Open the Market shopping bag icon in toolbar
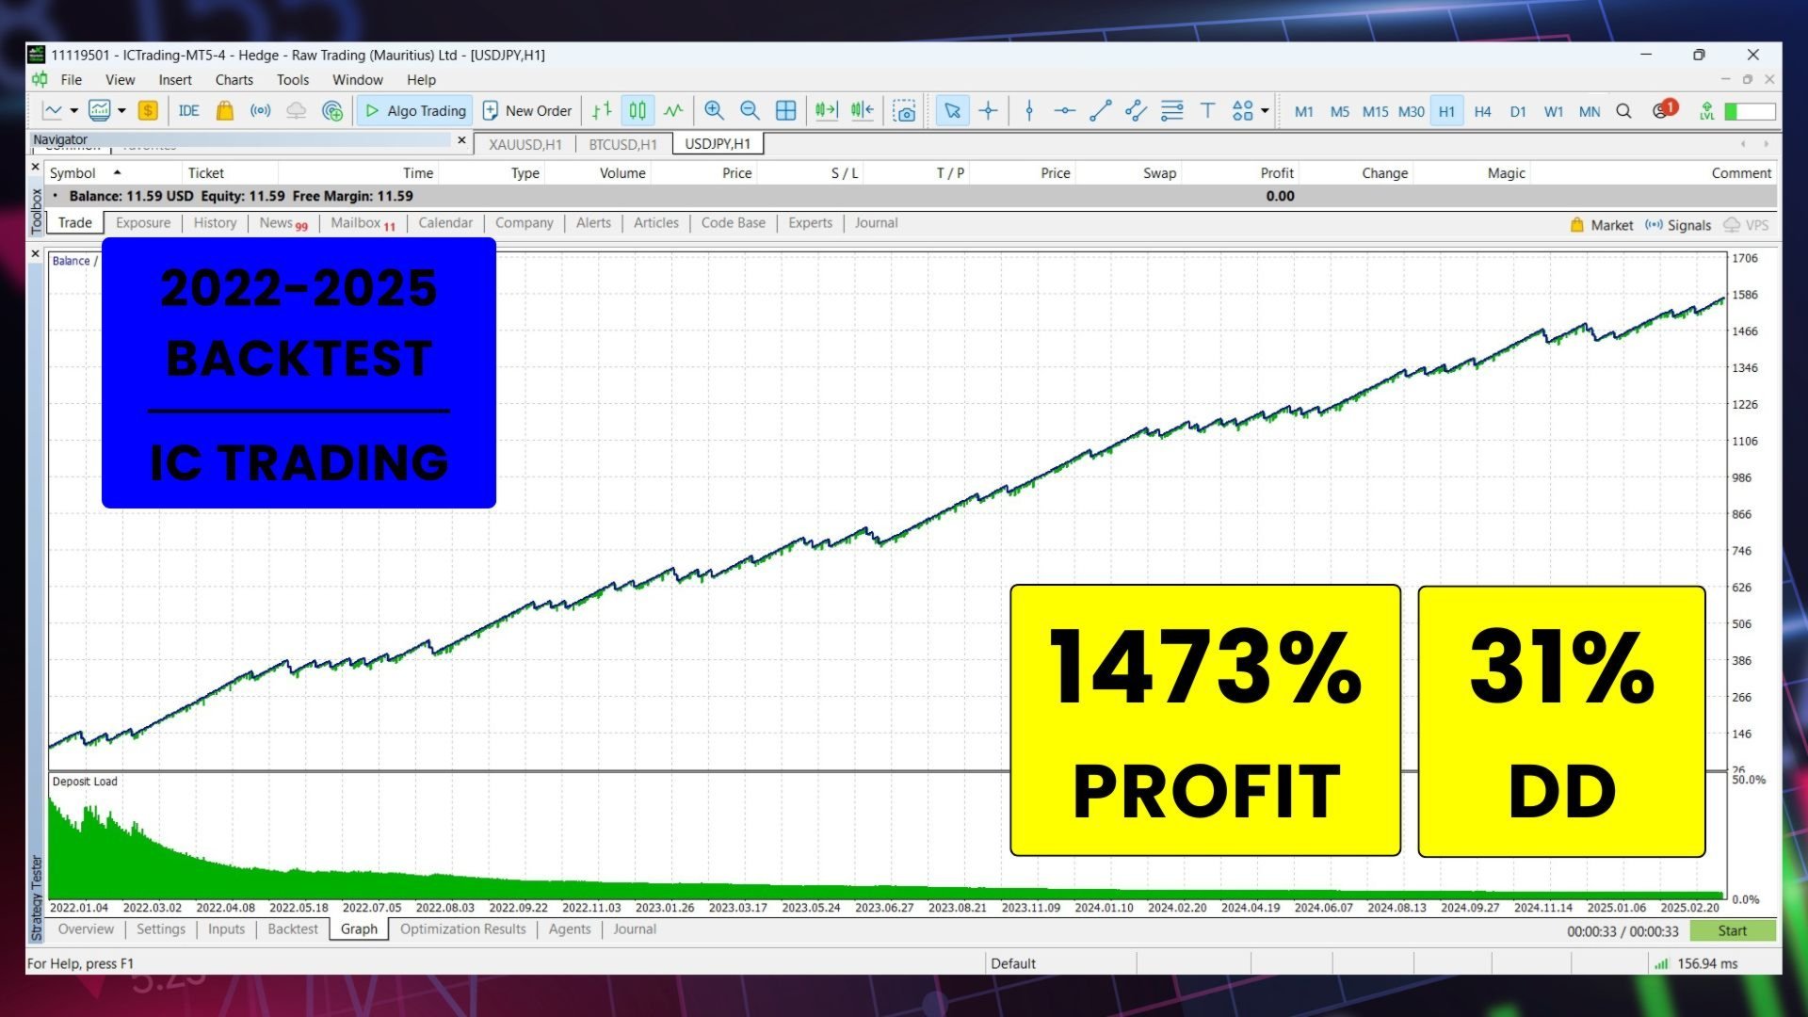Image resolution: width=1808 pixels, height=1017 pixels. click(224, 111)
